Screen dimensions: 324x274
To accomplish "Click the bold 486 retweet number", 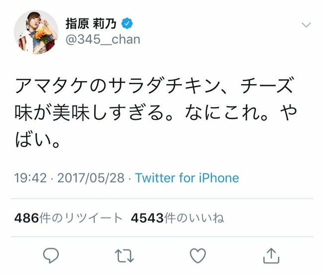I will tap(26, 218).
